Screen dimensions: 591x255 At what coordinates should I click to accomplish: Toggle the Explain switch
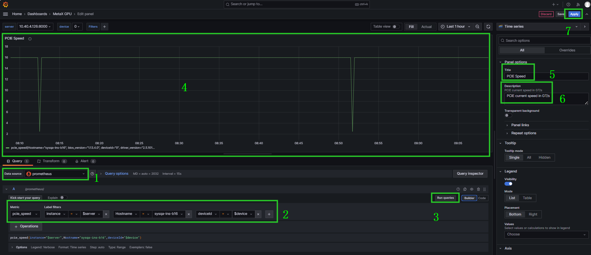tap(63, 198)
